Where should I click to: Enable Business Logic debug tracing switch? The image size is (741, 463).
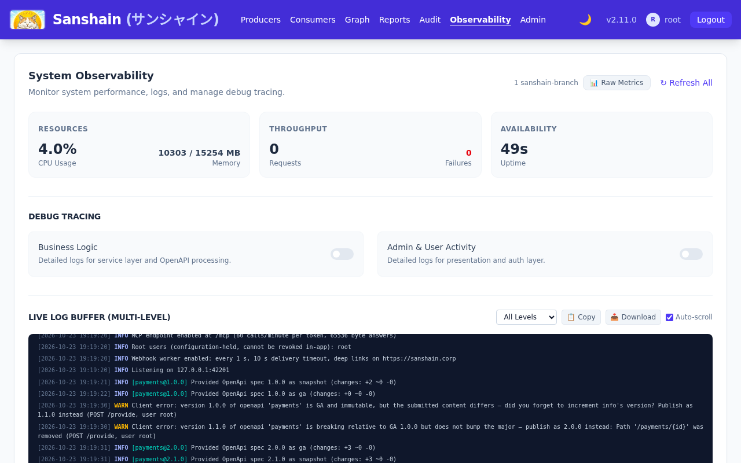pos(342,254)
